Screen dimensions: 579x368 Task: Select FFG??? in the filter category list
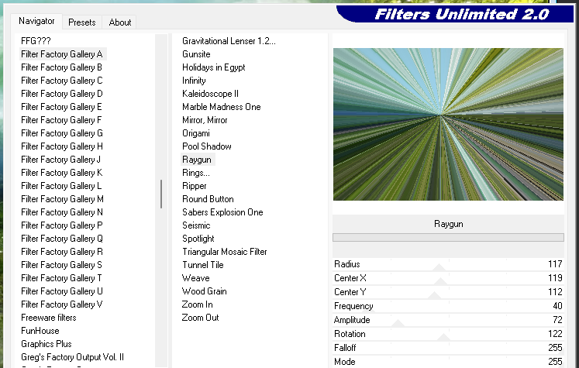(x=36, y=41)
